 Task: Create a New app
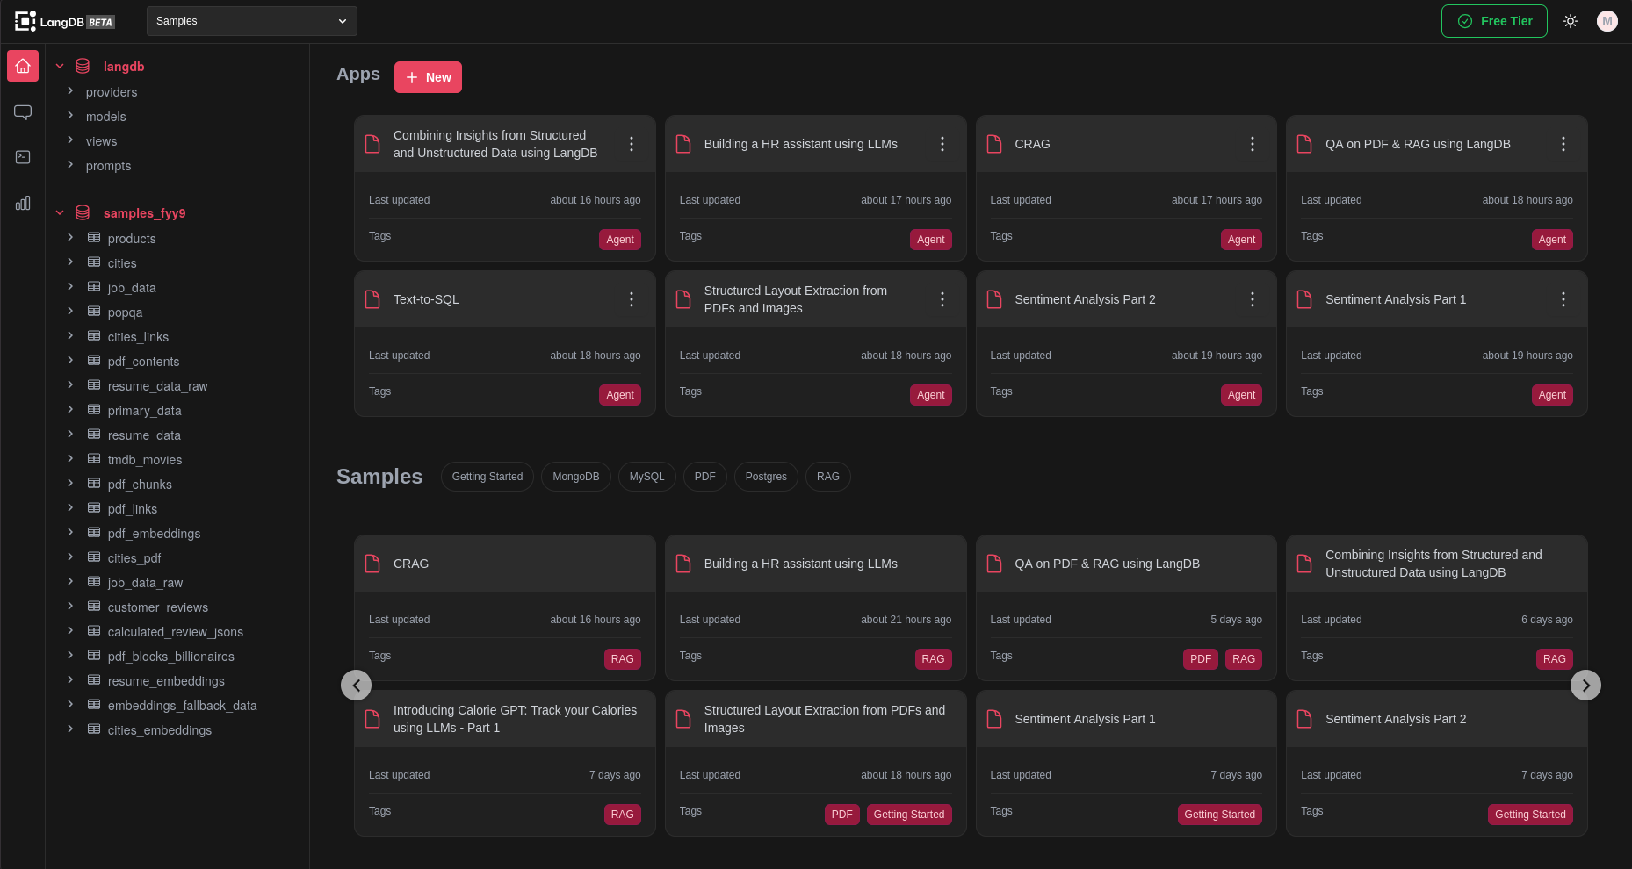pos(428,77)
